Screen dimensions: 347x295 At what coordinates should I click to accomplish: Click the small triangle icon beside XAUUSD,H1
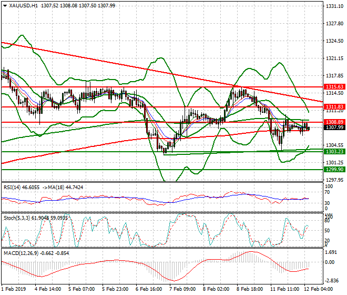point(5,6)
